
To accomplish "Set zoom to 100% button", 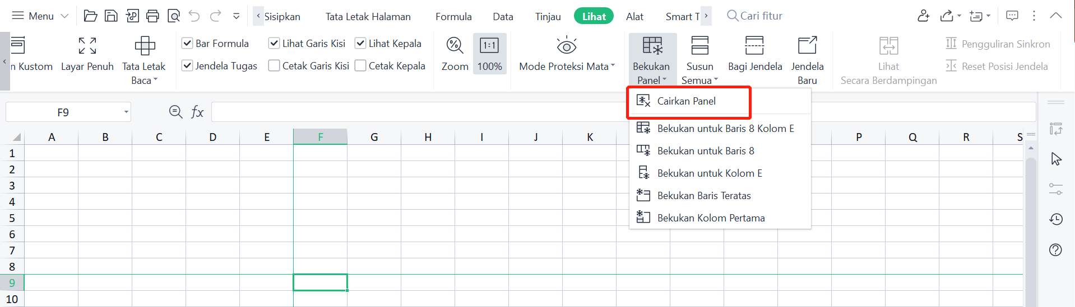I will (x=489, y=54).
